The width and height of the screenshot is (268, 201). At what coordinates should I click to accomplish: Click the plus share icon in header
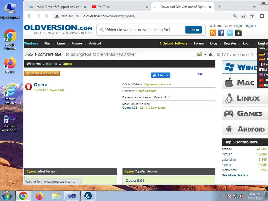pos(238,33)
